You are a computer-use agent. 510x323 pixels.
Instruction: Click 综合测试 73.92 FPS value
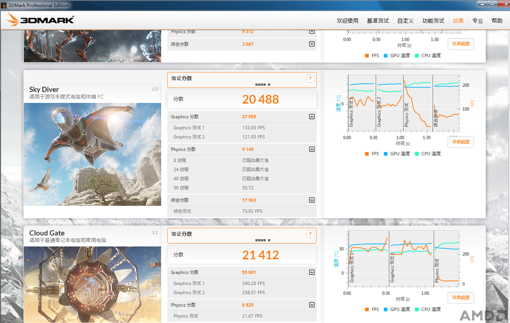click(252, 211)
